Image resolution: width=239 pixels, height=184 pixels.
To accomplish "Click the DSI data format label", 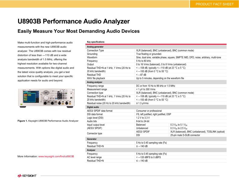I will 95,114.
